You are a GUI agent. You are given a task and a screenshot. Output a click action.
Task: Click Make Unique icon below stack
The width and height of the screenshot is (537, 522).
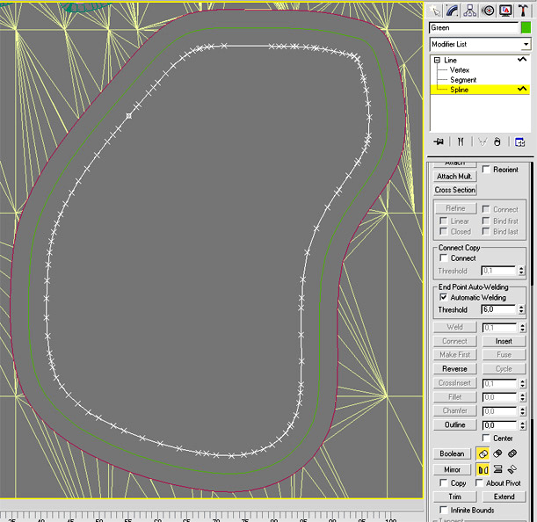pyautogui.click(x=483, y=141)
